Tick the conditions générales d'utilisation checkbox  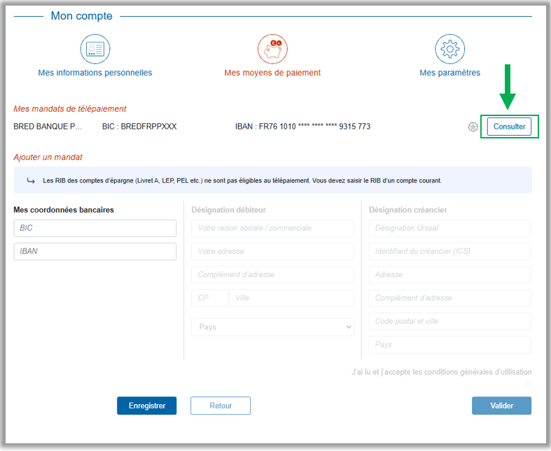tap(528, 383)
